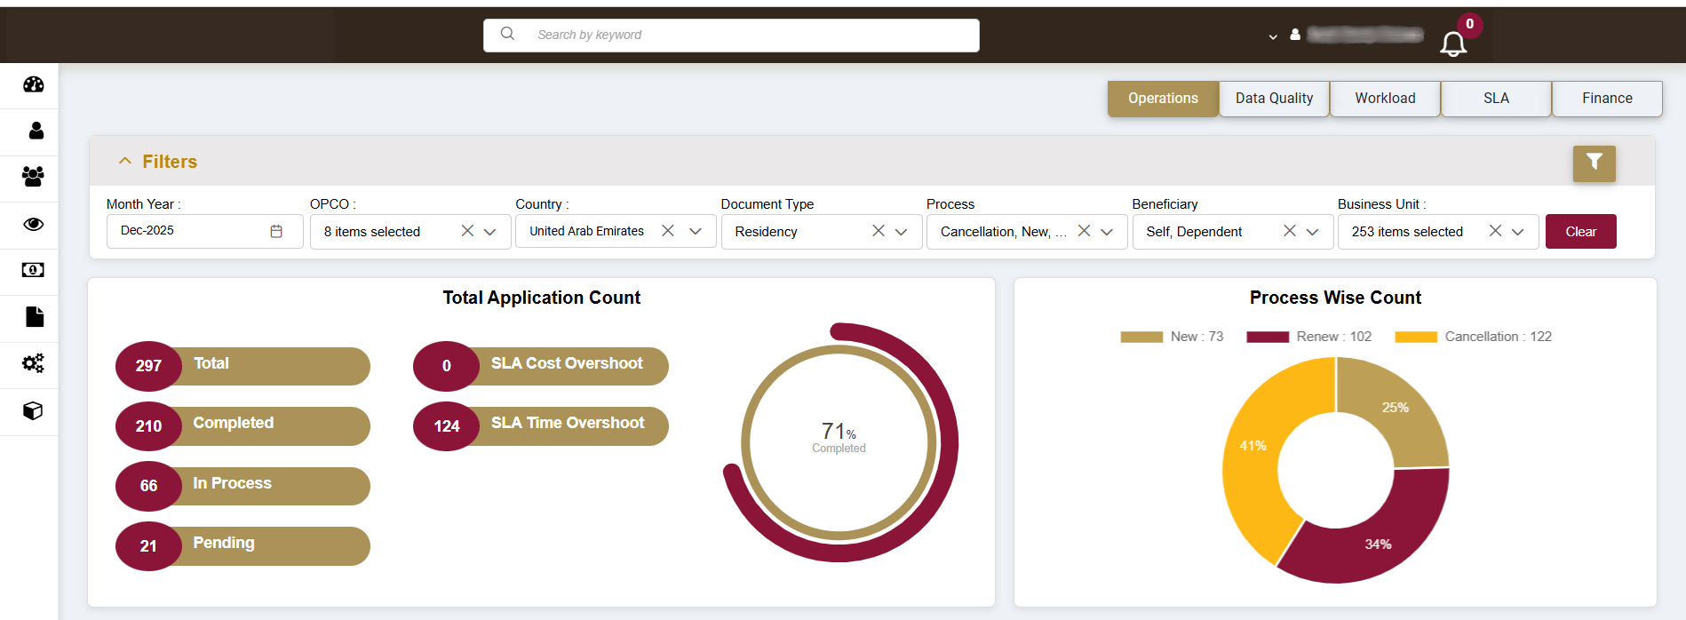1686x620 pixels.
Task: Open the user menu chevron in header
Action: 1273,36
